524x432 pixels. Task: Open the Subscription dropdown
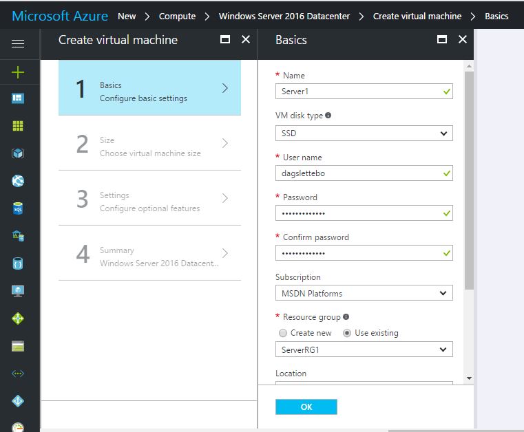364,294
